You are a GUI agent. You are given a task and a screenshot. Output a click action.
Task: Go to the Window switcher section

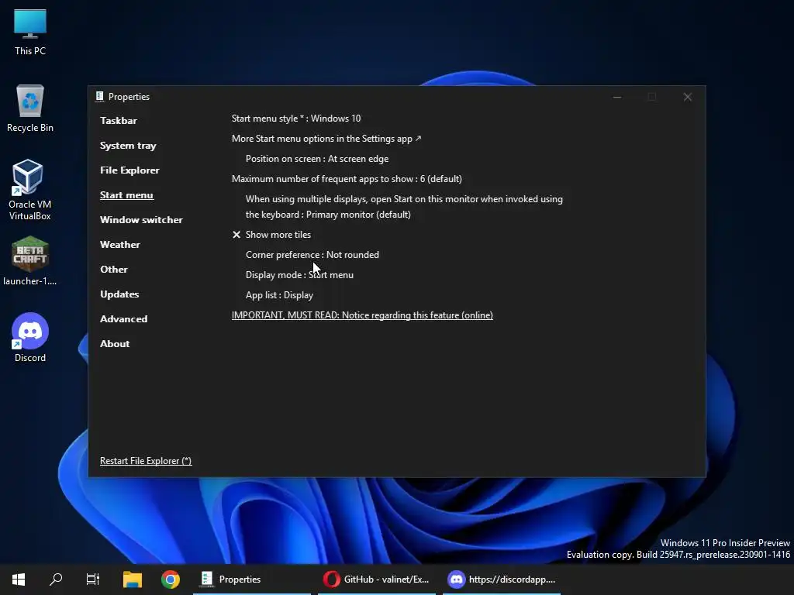pyautogui.click(x=141, y=219)
